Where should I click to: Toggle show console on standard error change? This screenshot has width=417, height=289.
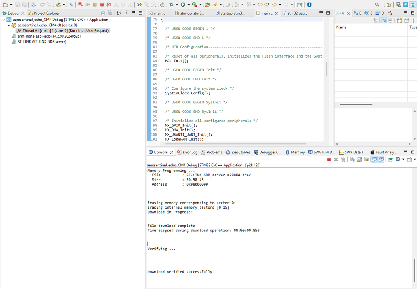[381, 159]
